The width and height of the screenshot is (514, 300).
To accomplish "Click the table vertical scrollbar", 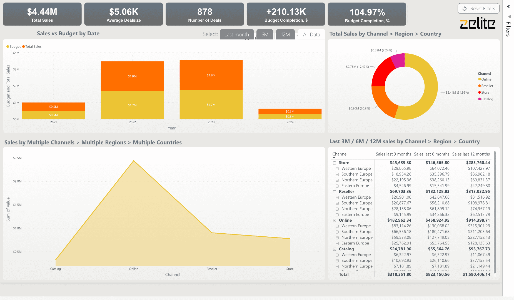I will click(495, 212).
